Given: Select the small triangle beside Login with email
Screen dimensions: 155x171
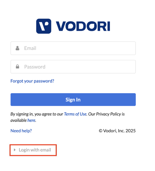Looking at the screenshot, I should (x=15, y=150).
